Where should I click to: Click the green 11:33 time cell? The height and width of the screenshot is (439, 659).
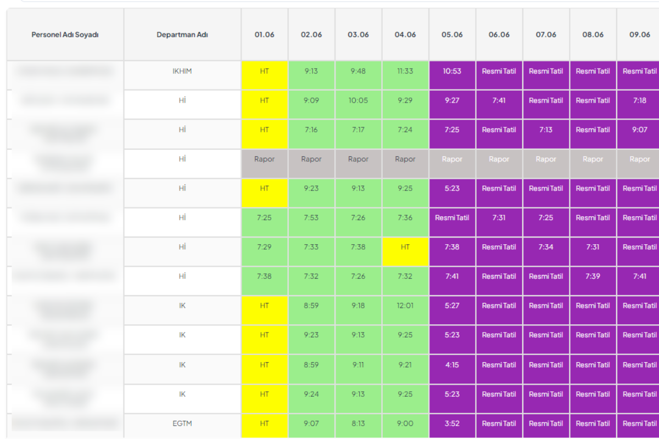(405, 71)
